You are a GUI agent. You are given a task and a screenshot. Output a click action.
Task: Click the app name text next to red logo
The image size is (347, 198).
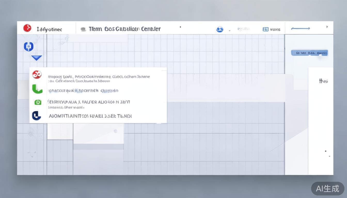click(49, 29)
